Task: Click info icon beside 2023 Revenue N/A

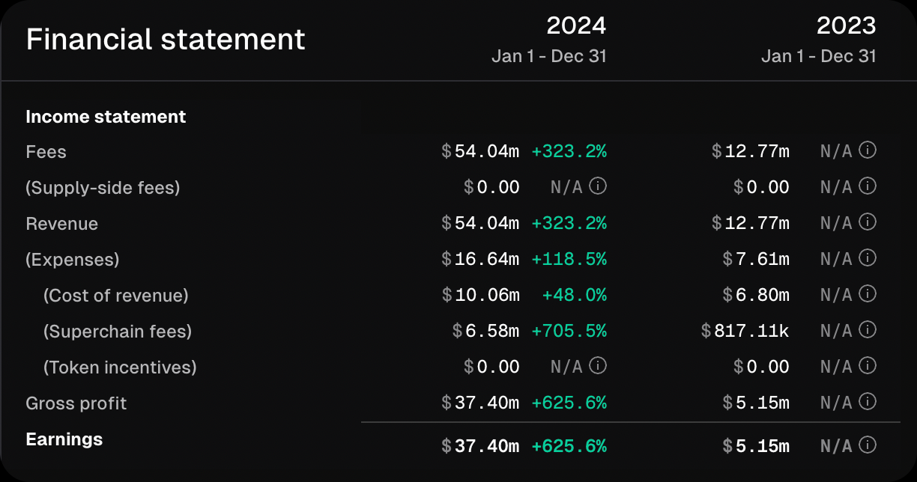Action: tap(868, 222)
